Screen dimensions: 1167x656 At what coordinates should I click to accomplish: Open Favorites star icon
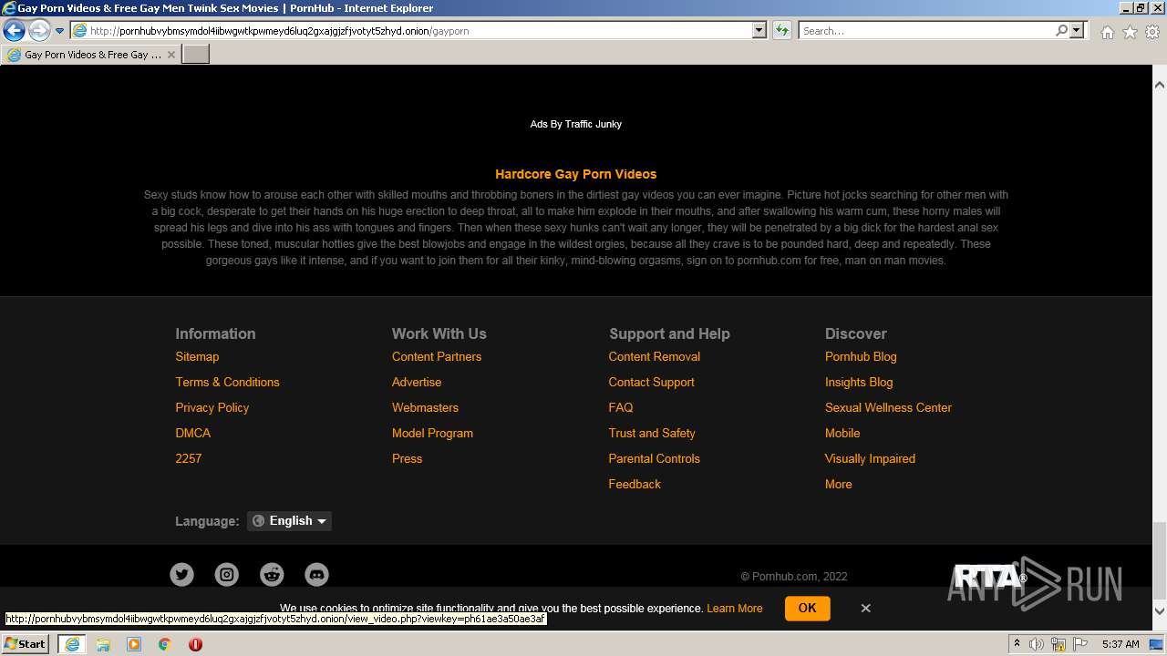pos(1130,32)
